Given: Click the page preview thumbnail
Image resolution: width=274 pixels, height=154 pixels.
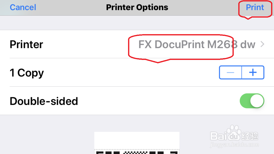Looking at the screenshot, I should 137,143.
